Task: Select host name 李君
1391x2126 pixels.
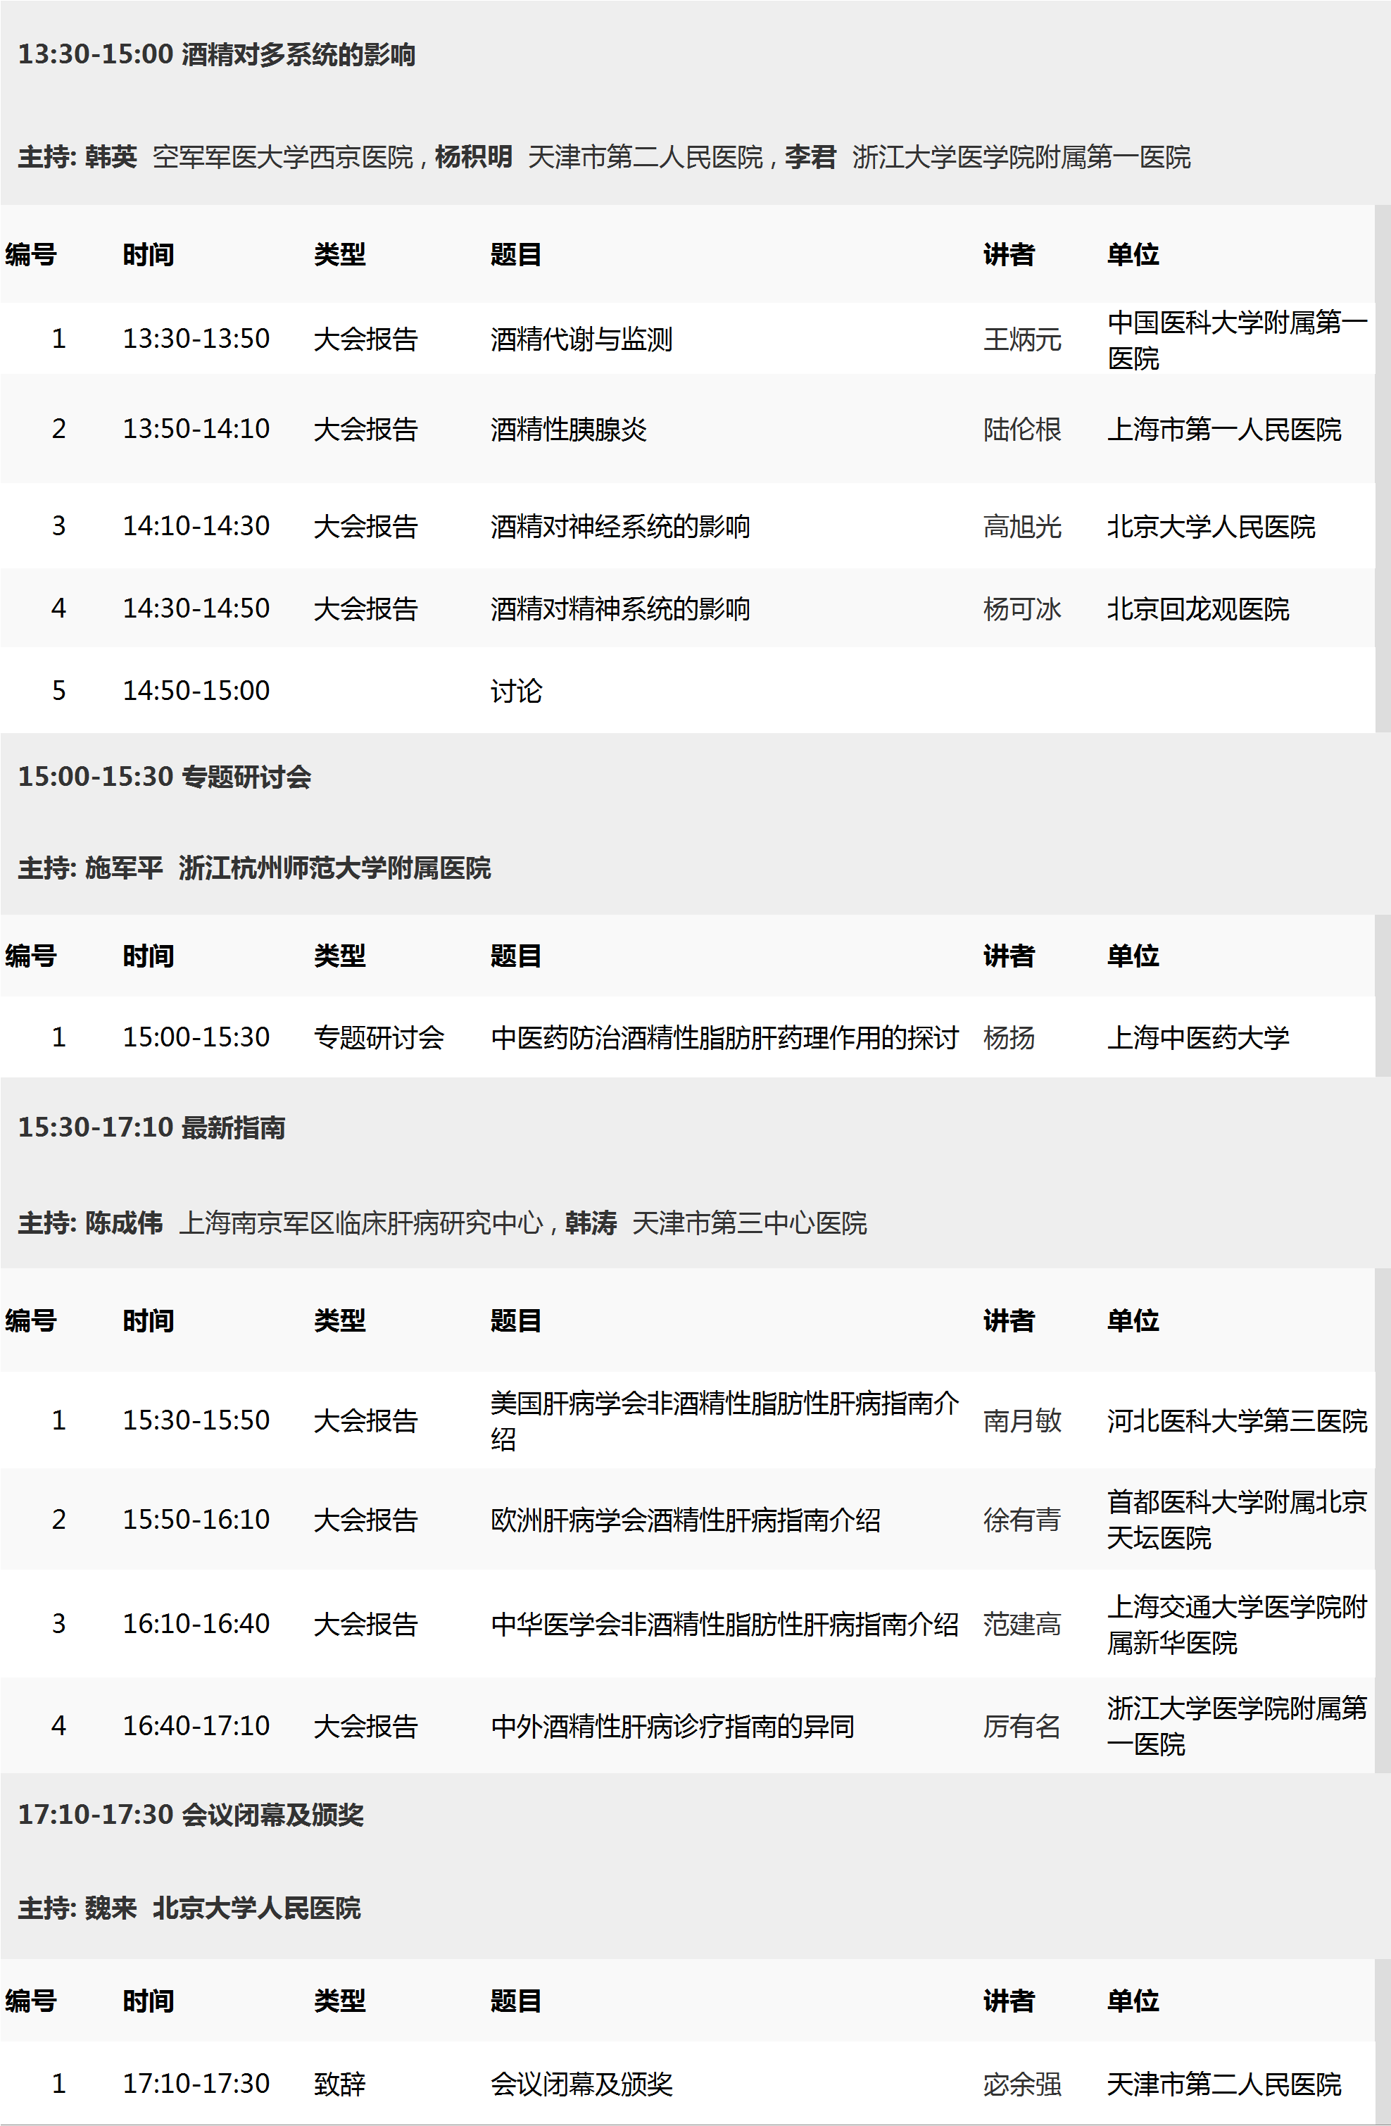Action: pyautogui.click(x=810, y=157)
